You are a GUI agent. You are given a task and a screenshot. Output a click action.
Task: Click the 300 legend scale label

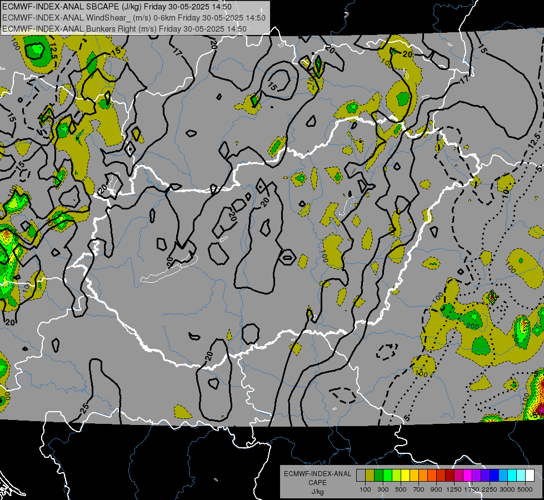tap(383, 489)
